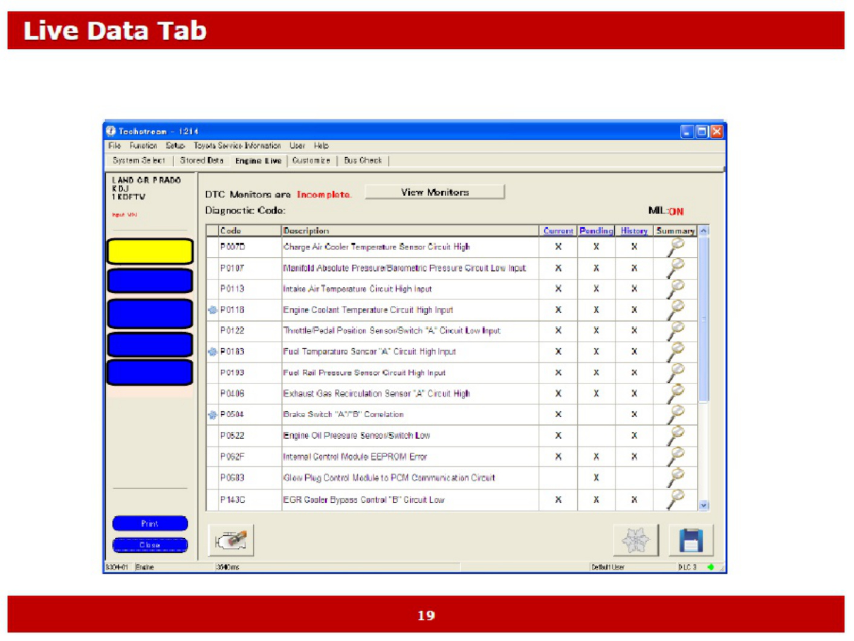Open summary magnifier for code P0107

coord(676,268)
